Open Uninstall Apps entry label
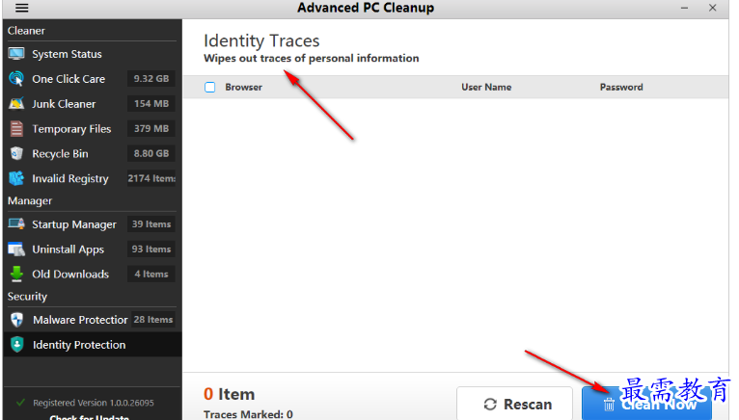This screenshot has height=420, width=739. click(x=68, y=249)
